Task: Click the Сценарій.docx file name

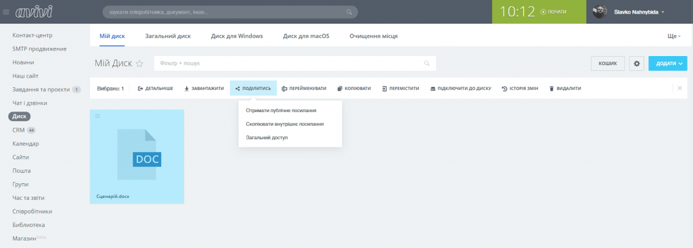Action: click(113, 196)
